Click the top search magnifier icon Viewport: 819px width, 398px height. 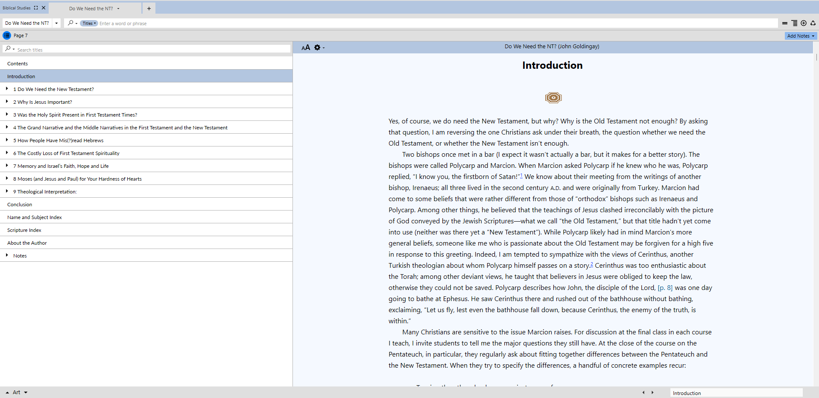click(70, 23)
